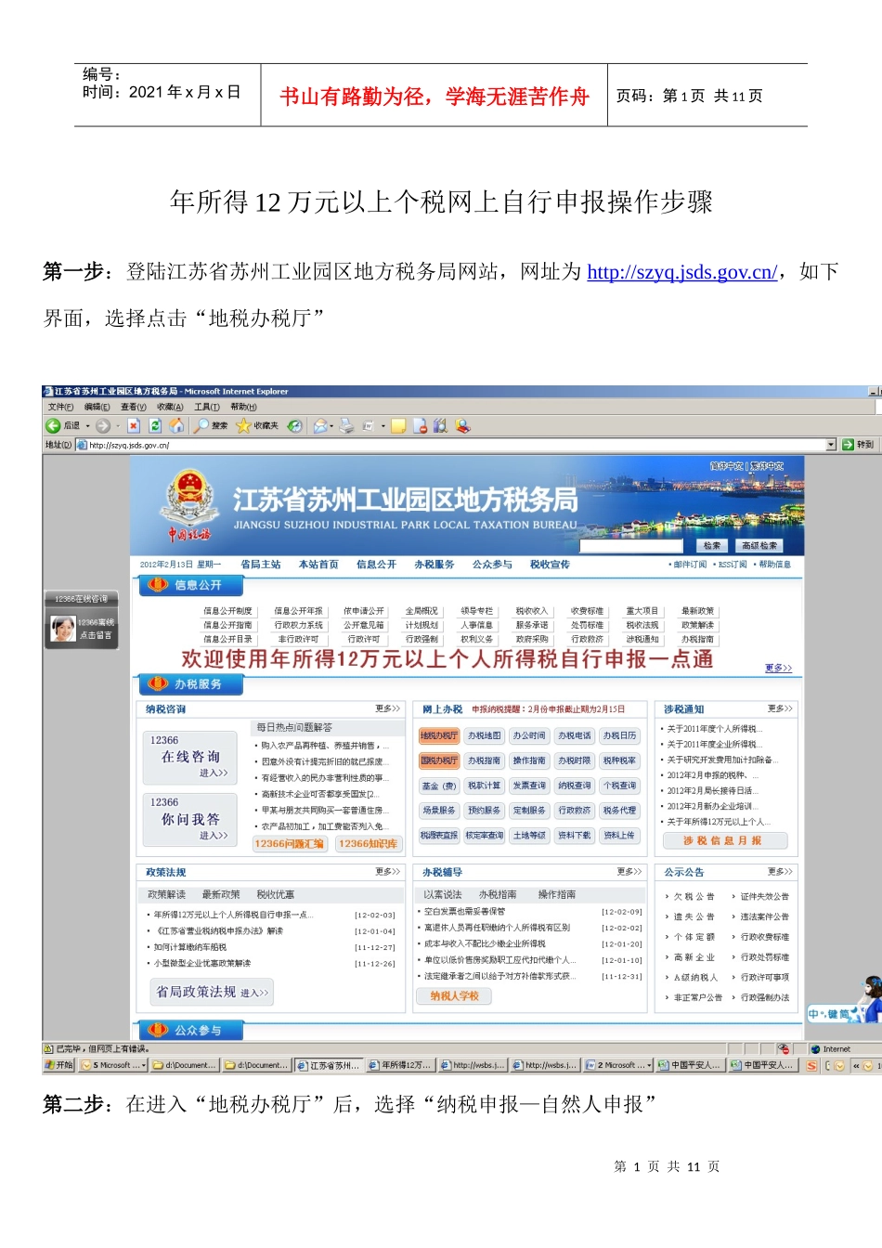Open the 查看(V) menu
This screenshot has height=1248, width=882.
[134, 407]
